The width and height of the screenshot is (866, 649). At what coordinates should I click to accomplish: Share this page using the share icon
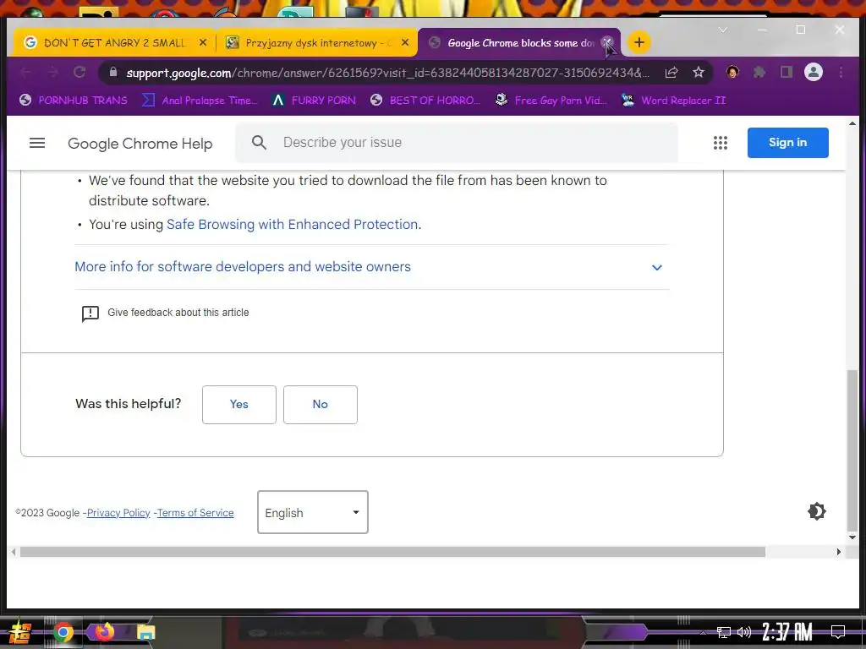671,73
